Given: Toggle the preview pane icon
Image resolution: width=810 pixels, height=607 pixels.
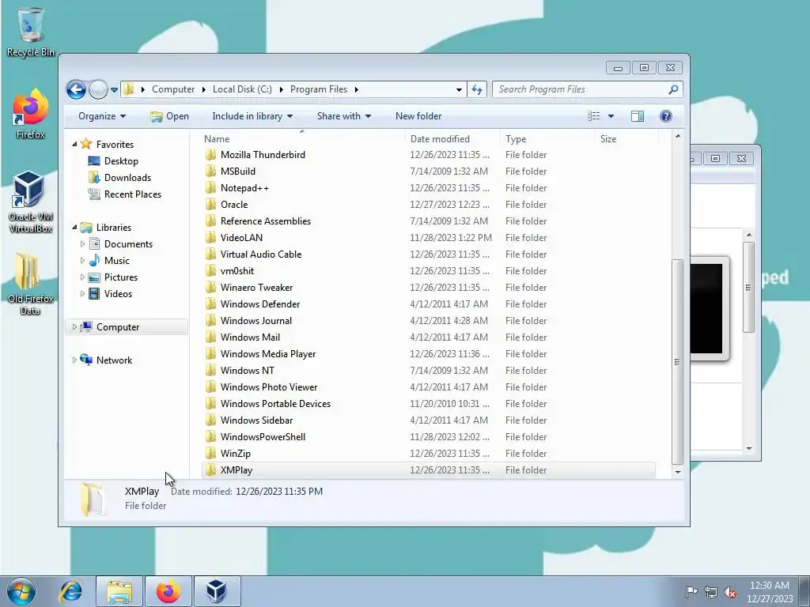Looking at the screenshot, I should [638, 116].
